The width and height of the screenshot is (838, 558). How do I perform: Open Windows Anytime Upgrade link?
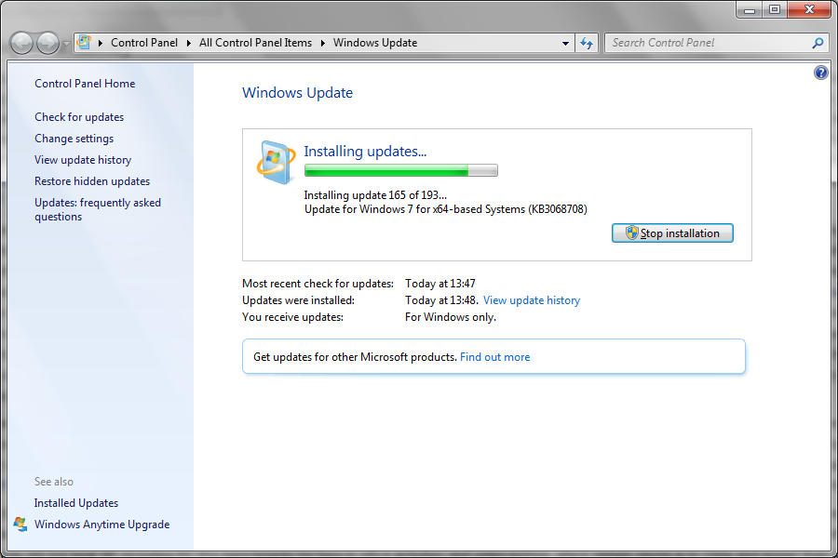coord(102,525)
